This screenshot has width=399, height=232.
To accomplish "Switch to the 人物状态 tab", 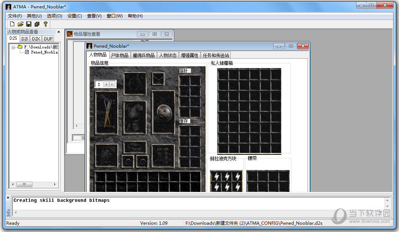I will (x=168, y=55).
